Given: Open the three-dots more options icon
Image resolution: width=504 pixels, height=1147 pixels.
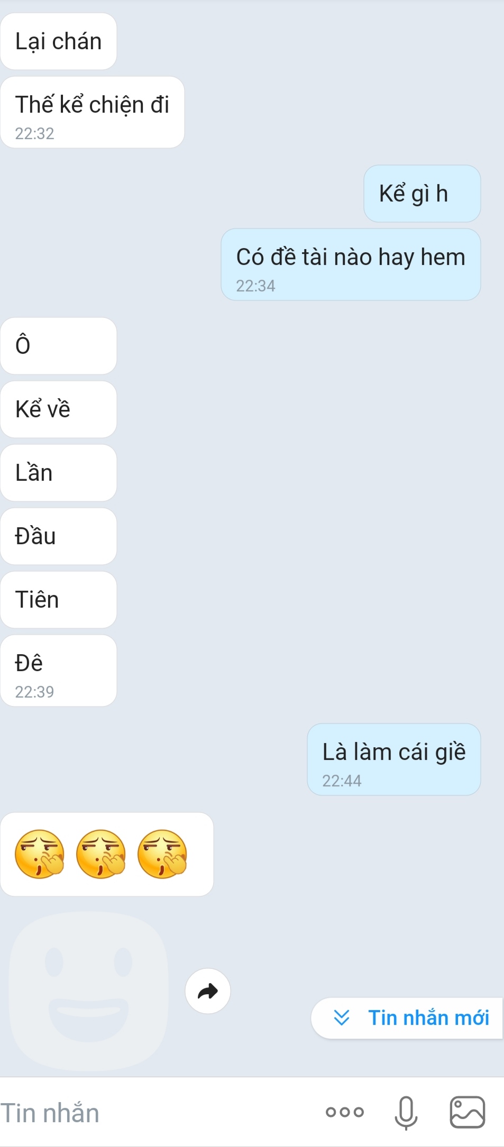Looking at the screenshot, I should point(345,1112).
